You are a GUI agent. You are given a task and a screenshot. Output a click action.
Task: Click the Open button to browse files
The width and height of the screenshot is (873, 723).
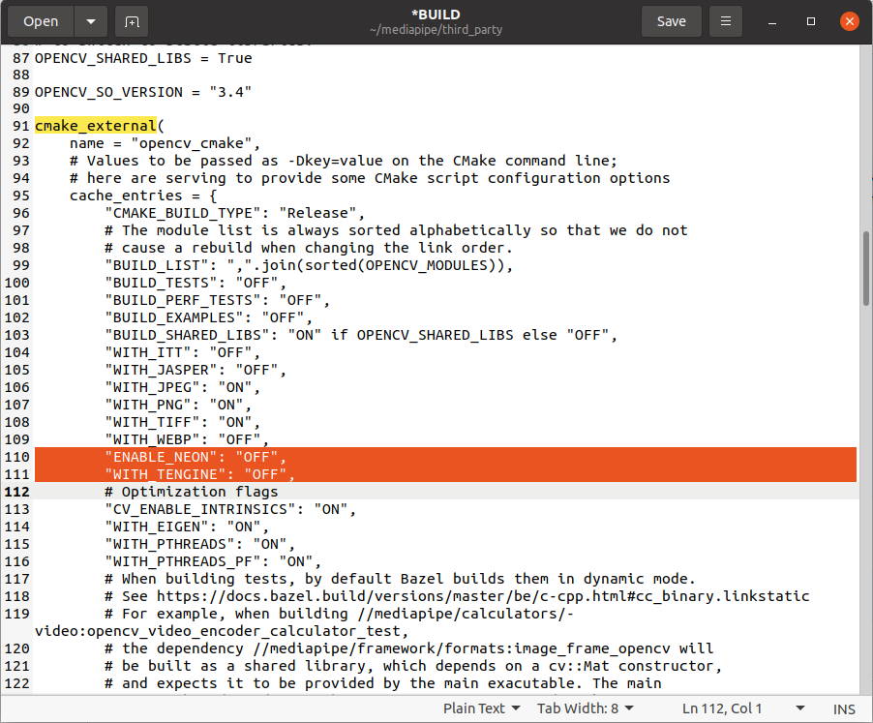point(40,20)
